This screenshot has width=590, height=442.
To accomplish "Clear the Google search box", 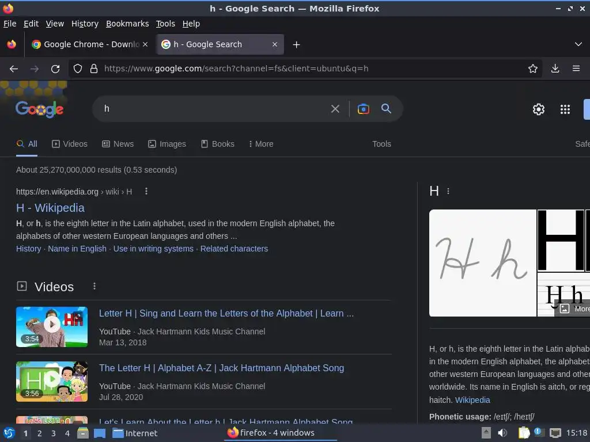I will click(x=335, y=109).
